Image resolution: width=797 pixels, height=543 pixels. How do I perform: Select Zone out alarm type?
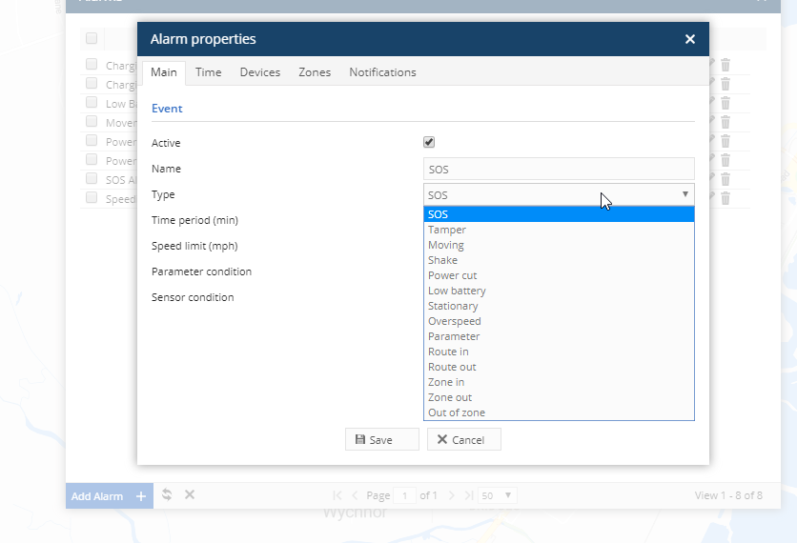click(x=559, y=397)
